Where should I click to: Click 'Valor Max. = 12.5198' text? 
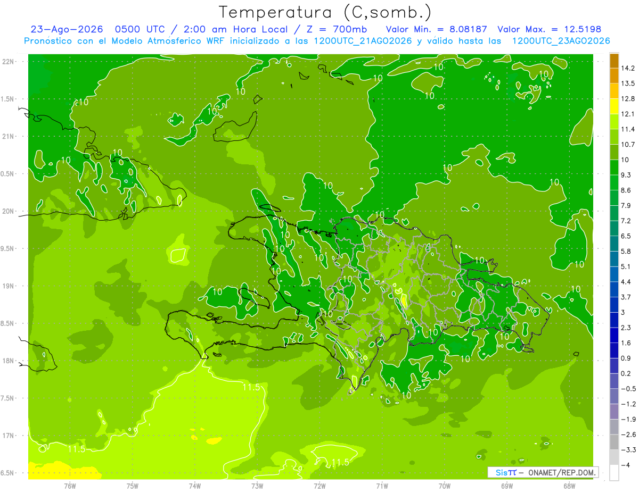click(549, 30)
